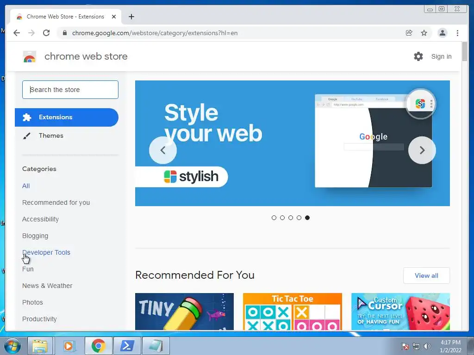Open the Chrome profile avatar menu

point(442,33)
